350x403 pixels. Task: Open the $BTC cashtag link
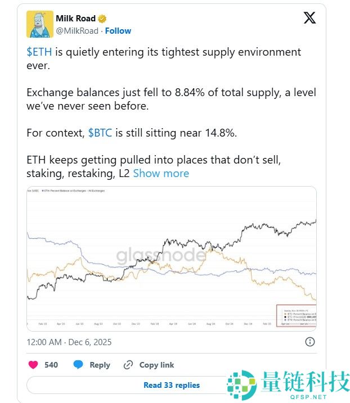[x=100, y=133]
